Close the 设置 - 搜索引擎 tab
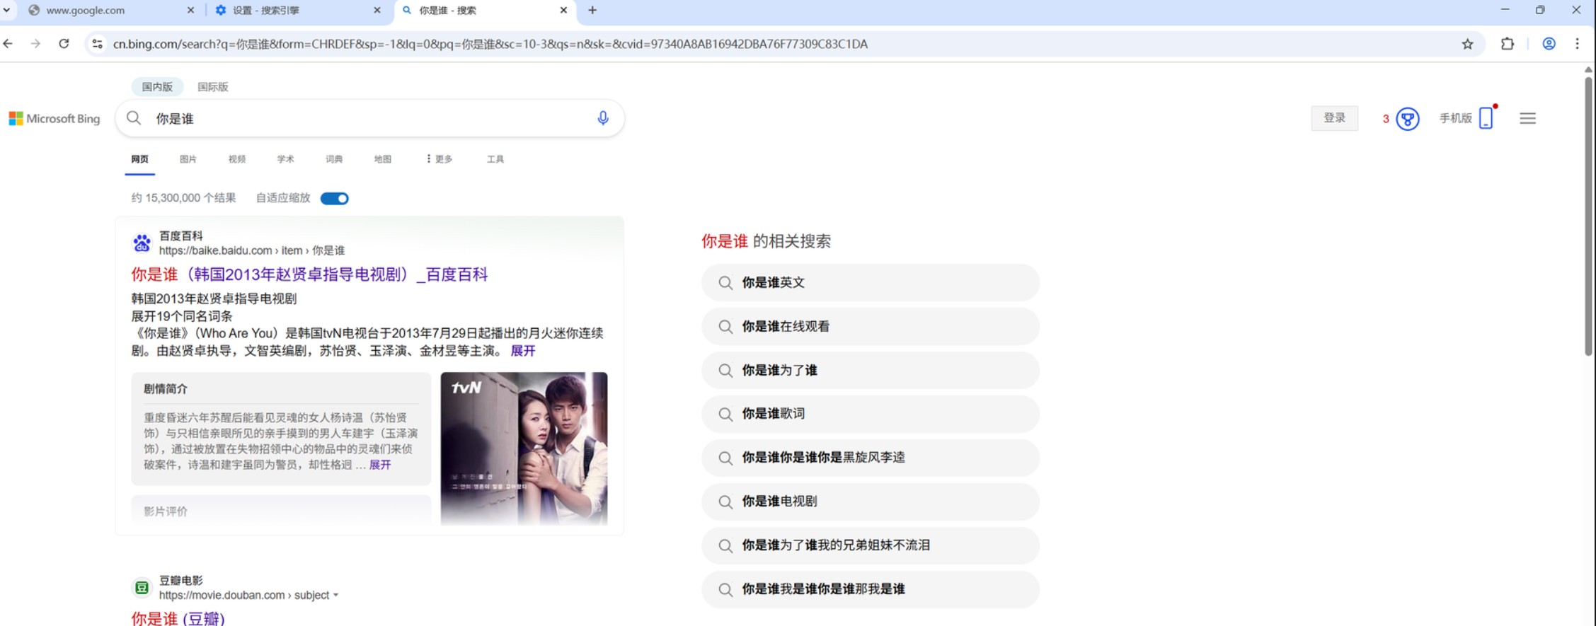Image resolution: width=1596 pixels, height=626 pixels. (377, 11)
